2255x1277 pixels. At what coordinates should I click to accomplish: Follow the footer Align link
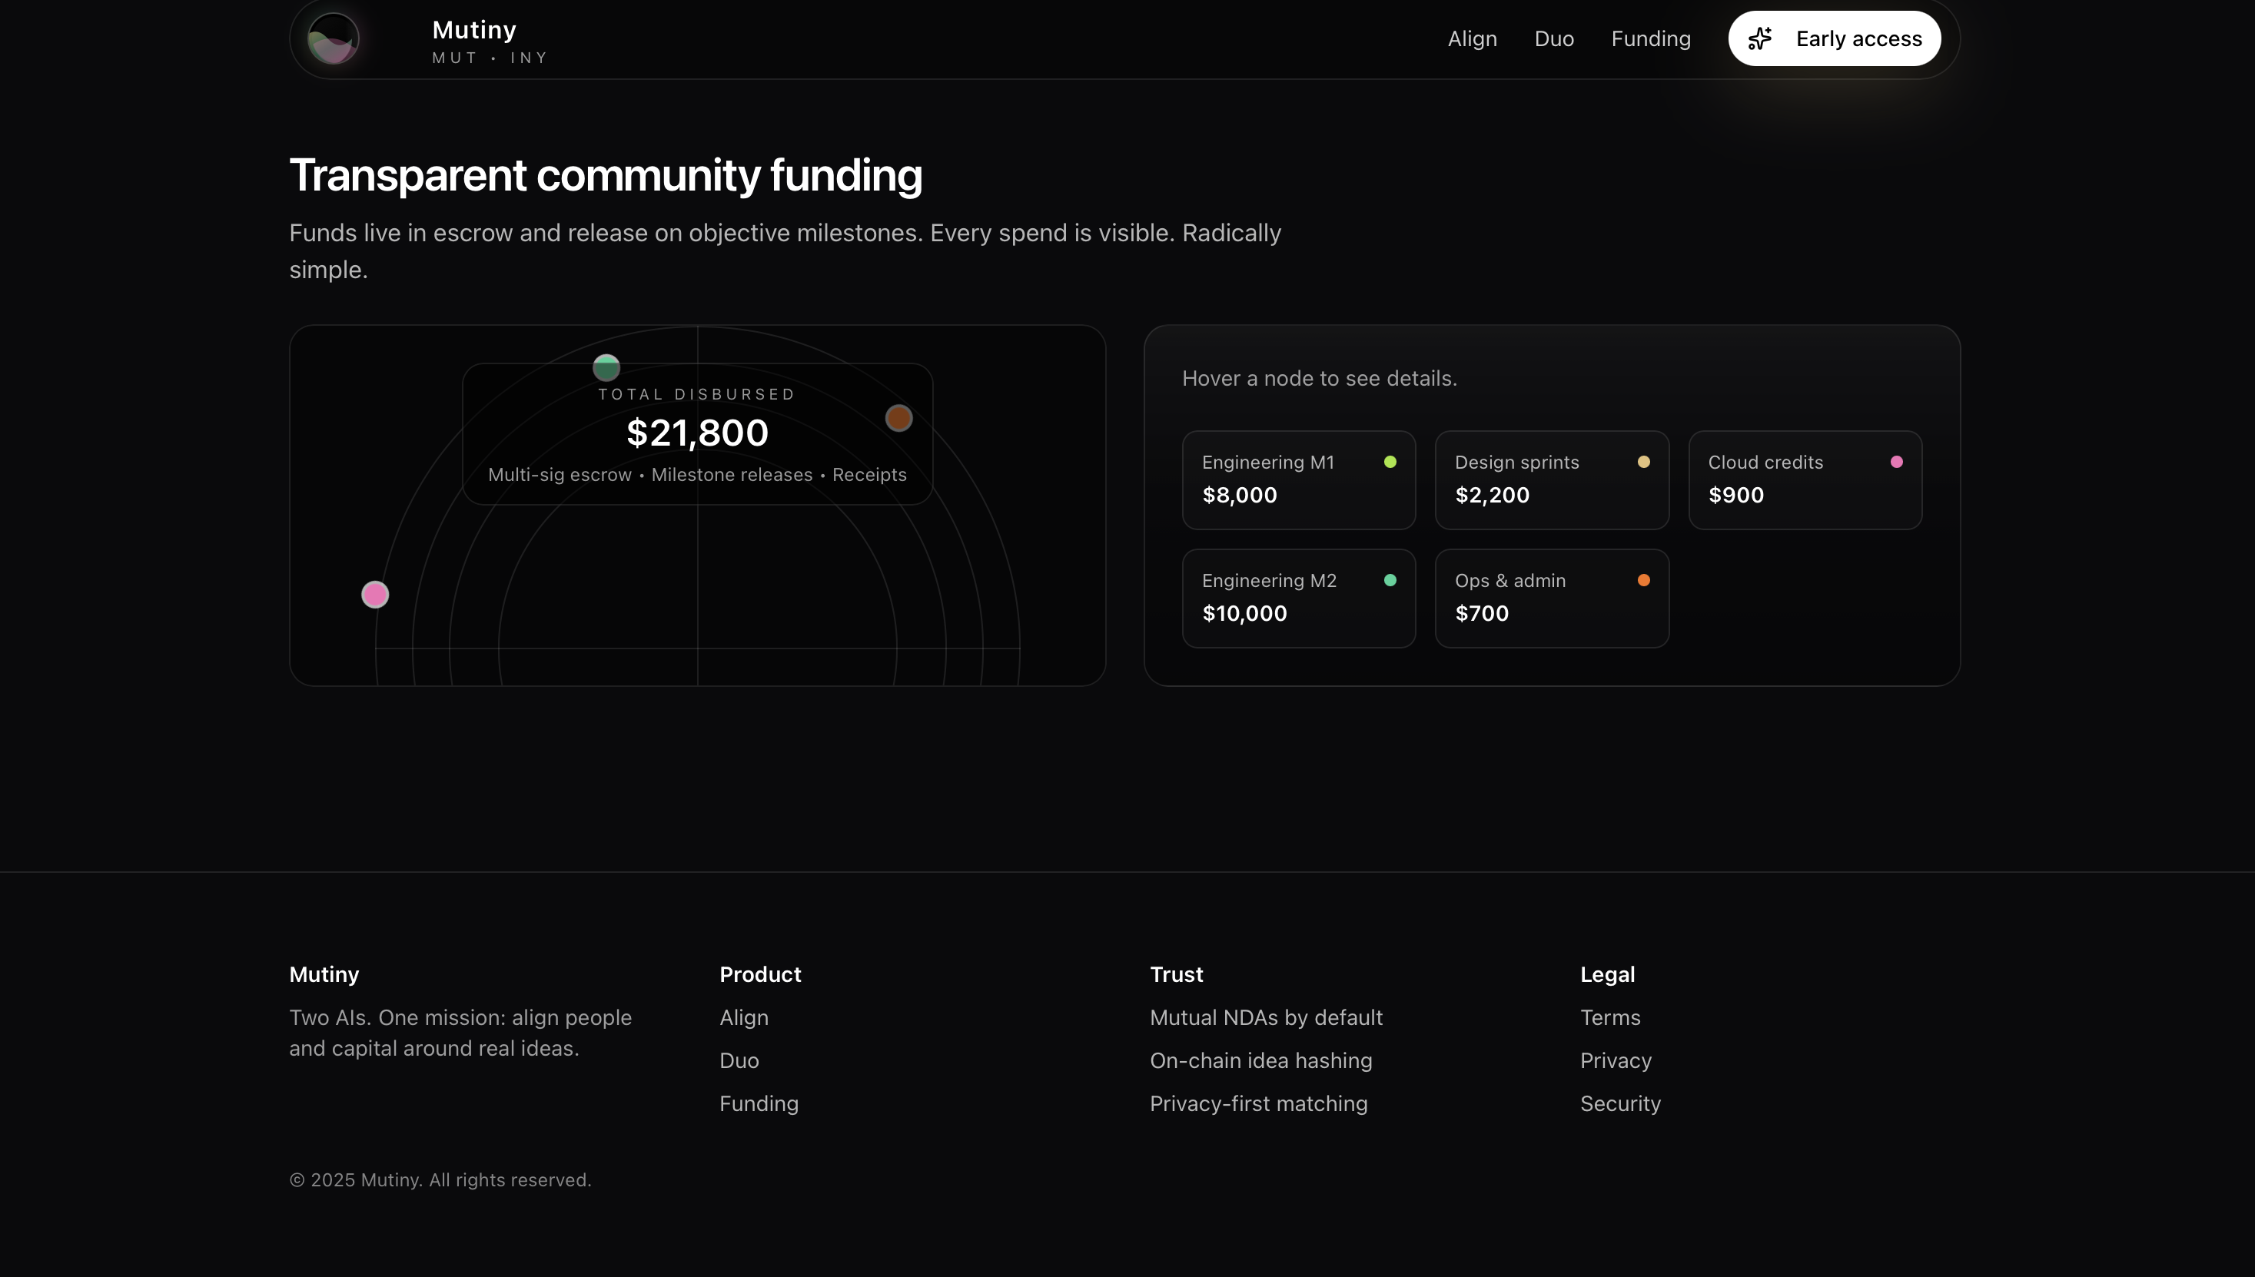coord(744,1017)
